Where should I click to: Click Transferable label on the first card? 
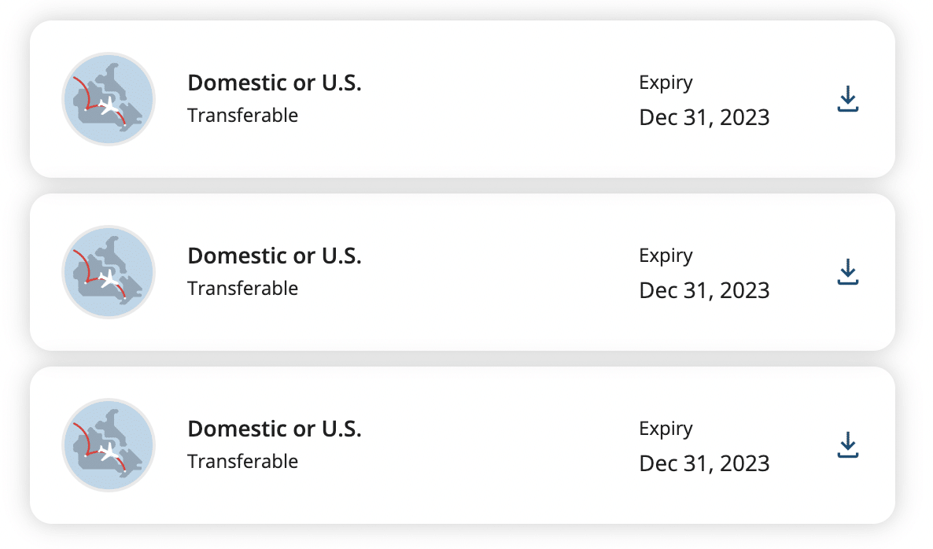(242, 116)
